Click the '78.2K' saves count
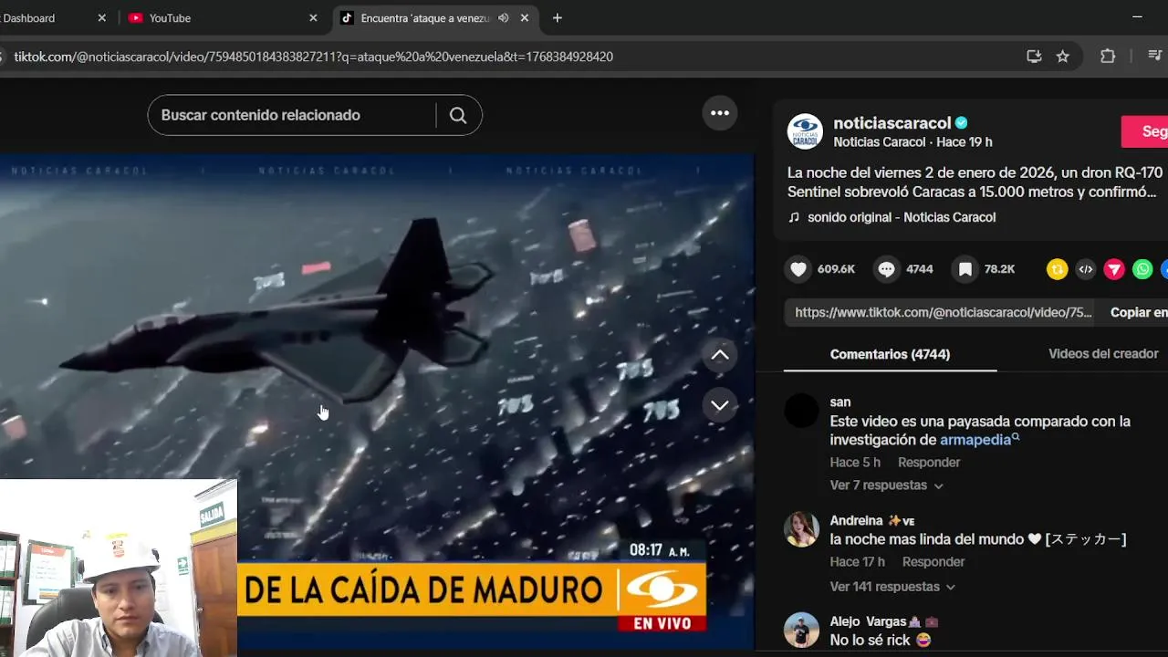 point(999,269)
